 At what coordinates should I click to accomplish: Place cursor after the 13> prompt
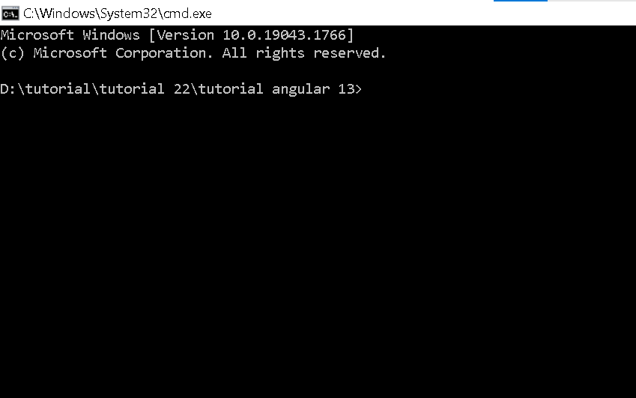pyautogui.click(x=365, y=89)
